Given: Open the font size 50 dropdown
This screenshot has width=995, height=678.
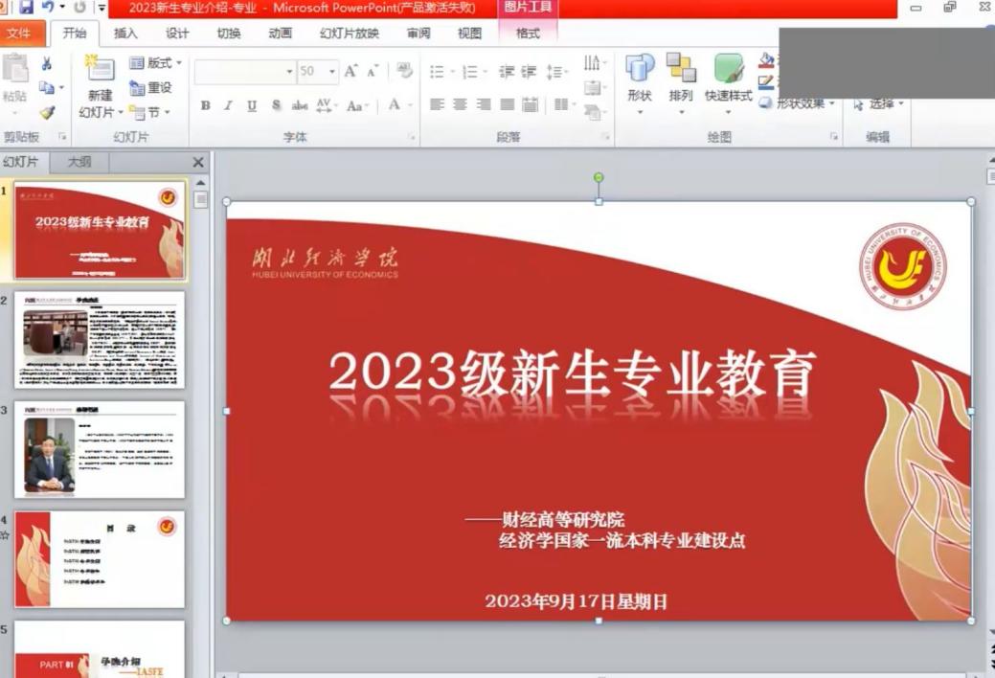Looking at the screenshot, I should click(332, 72).
